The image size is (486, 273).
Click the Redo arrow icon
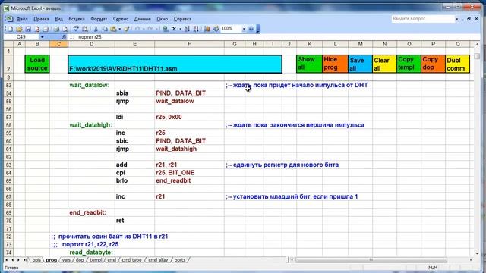pyautogui.click(x=150, y=29)
